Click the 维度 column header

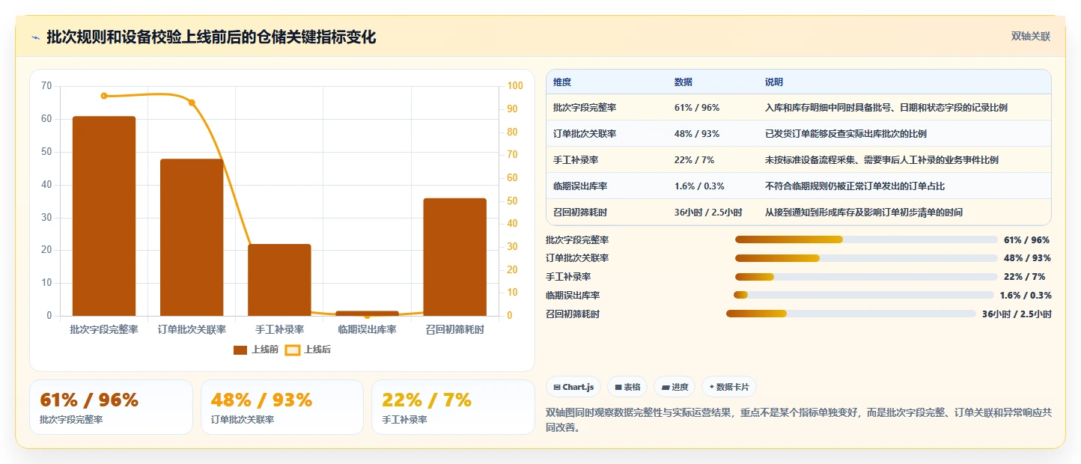(x=562, y=82)
